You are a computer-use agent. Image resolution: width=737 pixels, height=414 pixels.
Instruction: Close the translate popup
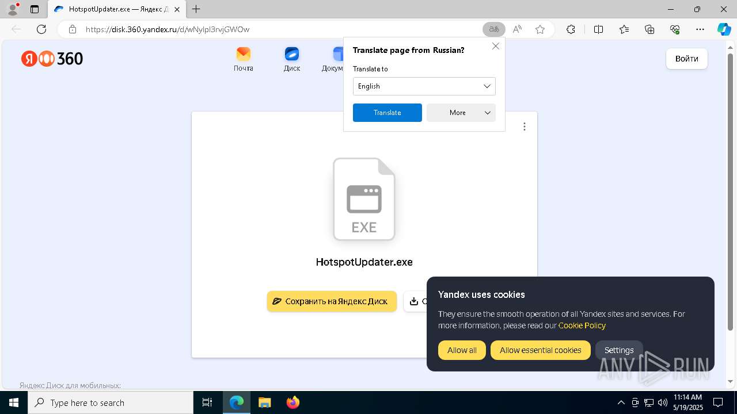click(x=496, y=46)
